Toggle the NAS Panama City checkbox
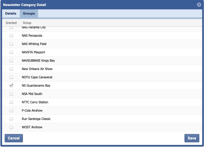The width and height of the screenshot is (204, 147). pos(11,28)
